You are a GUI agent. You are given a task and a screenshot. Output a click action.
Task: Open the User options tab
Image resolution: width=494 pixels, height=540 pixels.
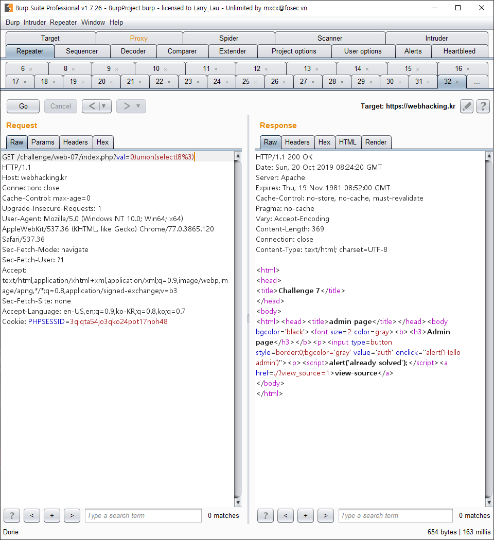click(363, 51)
